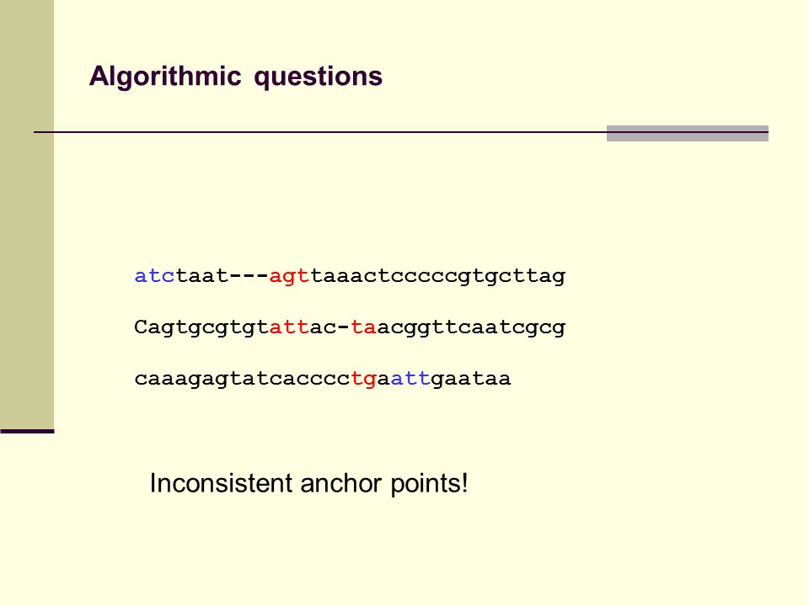Select the red 'tg' anchor in third sequence
This screenshot has width=809, height=606.
point(364,380)
